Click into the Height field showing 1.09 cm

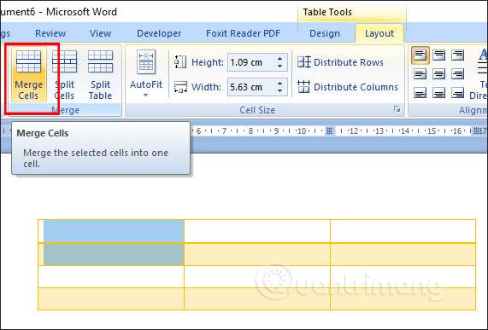(x=251, y=62)
